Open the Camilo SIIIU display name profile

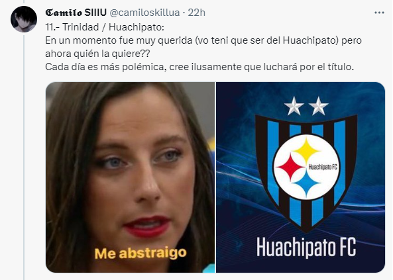(x=76, y=13)
